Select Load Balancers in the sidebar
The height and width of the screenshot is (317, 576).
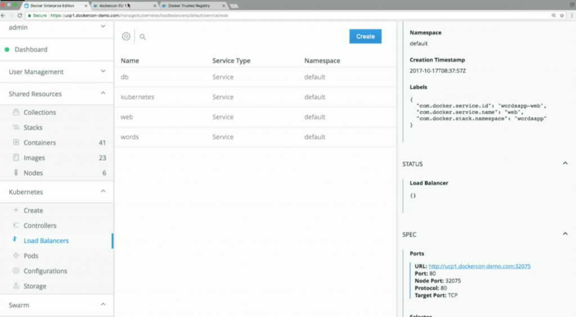click(46, 240)
